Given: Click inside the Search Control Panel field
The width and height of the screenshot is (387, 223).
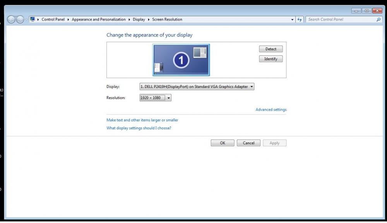Looking at the screenshot, I should [x=341, y=19].
